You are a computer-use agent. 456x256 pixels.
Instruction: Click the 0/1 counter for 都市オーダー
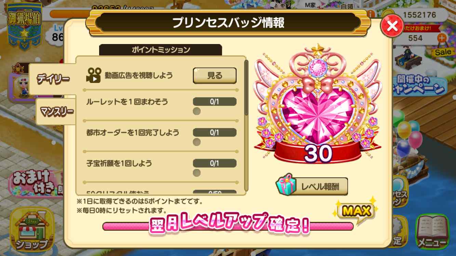click(215, 132)
